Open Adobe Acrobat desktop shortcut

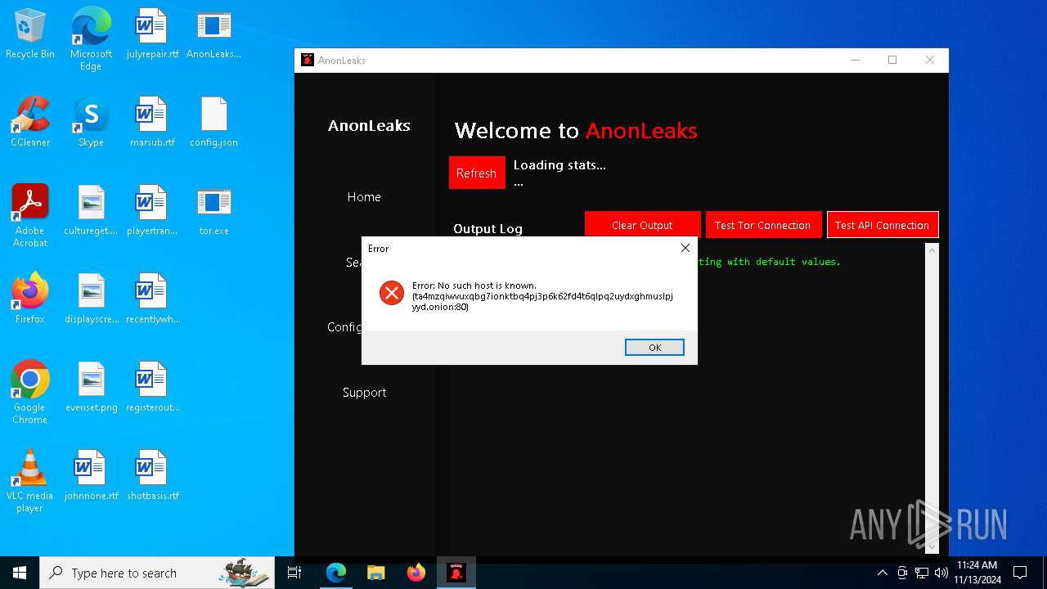point(30,216)
